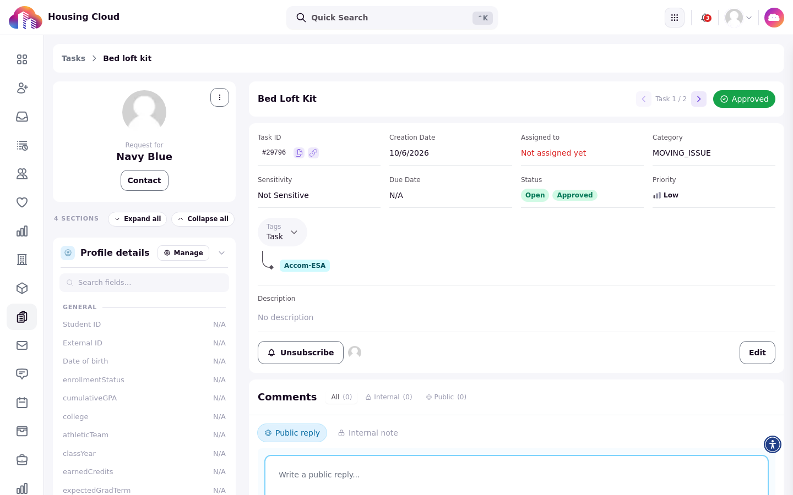The height and width of the screenshot is (495, 793).
Task: Open the calendar icon in the sidebar
Action: (x=22, y=403)
